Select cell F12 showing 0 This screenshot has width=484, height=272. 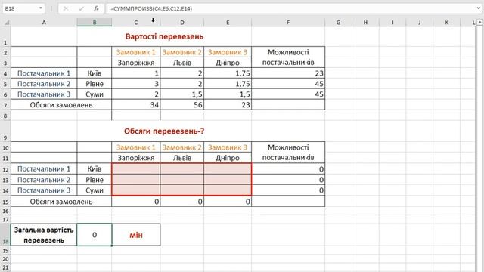(x=288, y=169)
